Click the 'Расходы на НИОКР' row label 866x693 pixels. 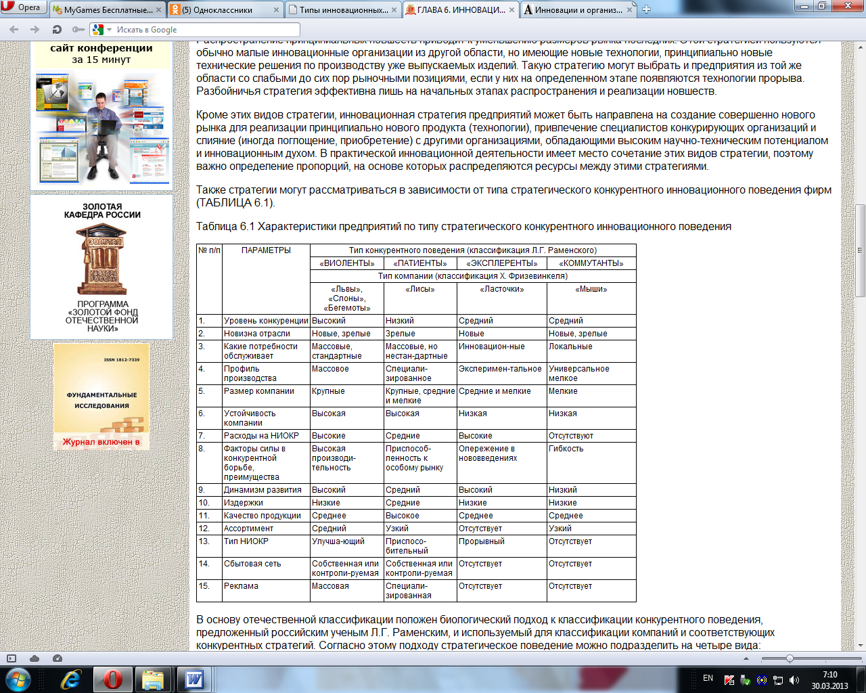click(x=261, y=436)
